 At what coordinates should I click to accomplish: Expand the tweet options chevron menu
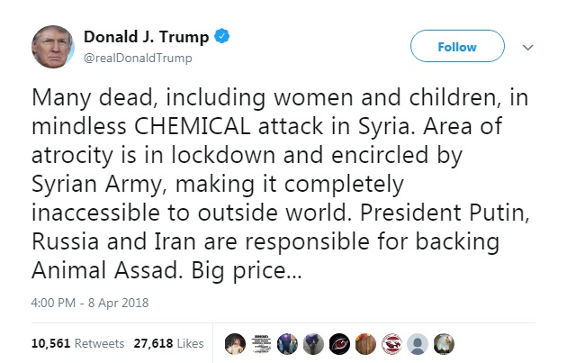coord(528,47)
